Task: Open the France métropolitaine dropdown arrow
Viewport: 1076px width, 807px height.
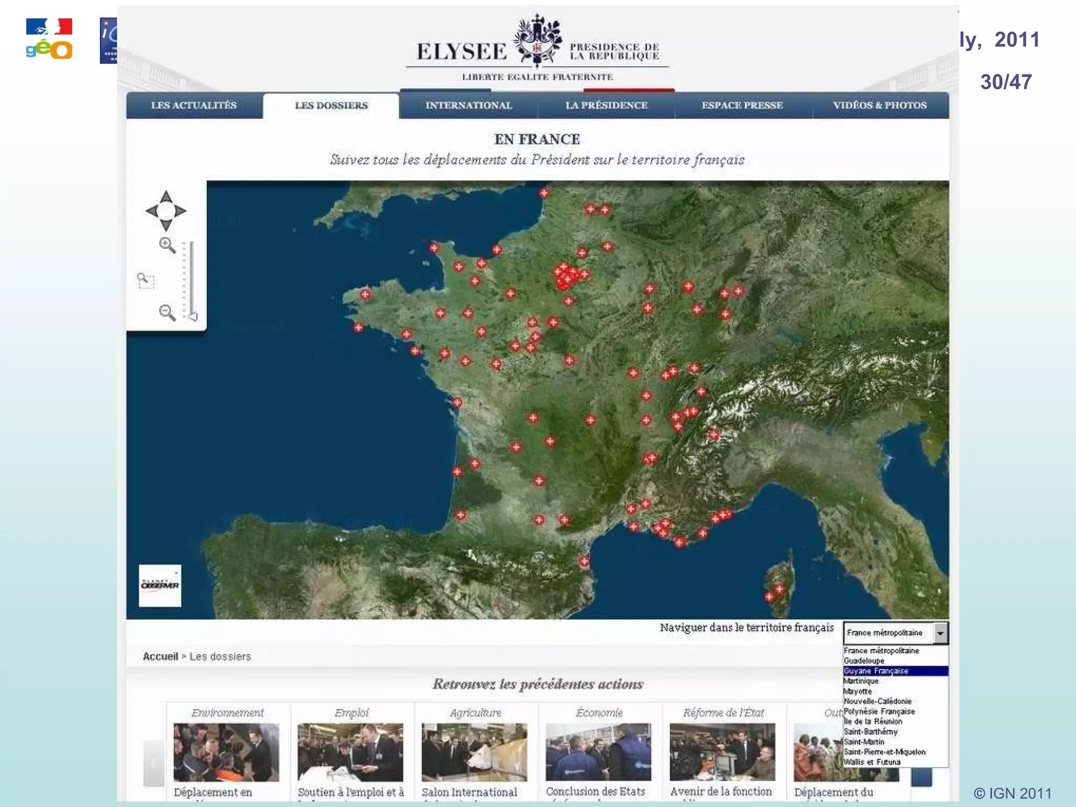Action: coord(940,633)
